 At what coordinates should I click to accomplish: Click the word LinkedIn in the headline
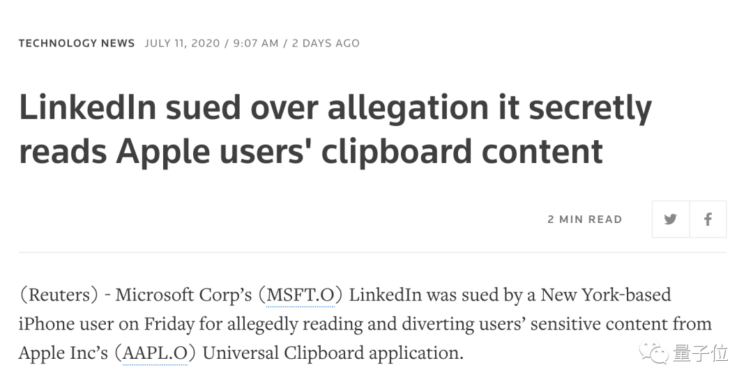point(88,107)
